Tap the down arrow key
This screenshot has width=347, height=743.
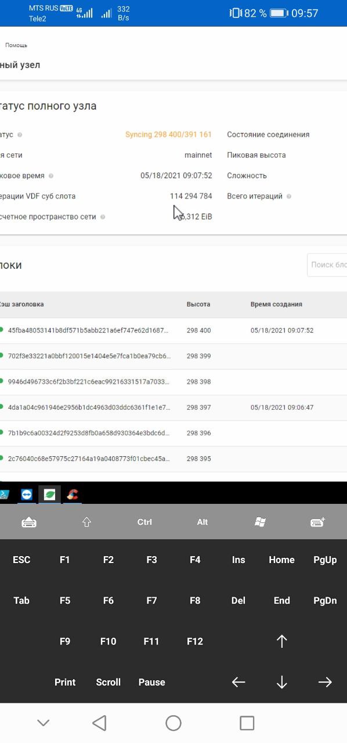tap(282, 682)
